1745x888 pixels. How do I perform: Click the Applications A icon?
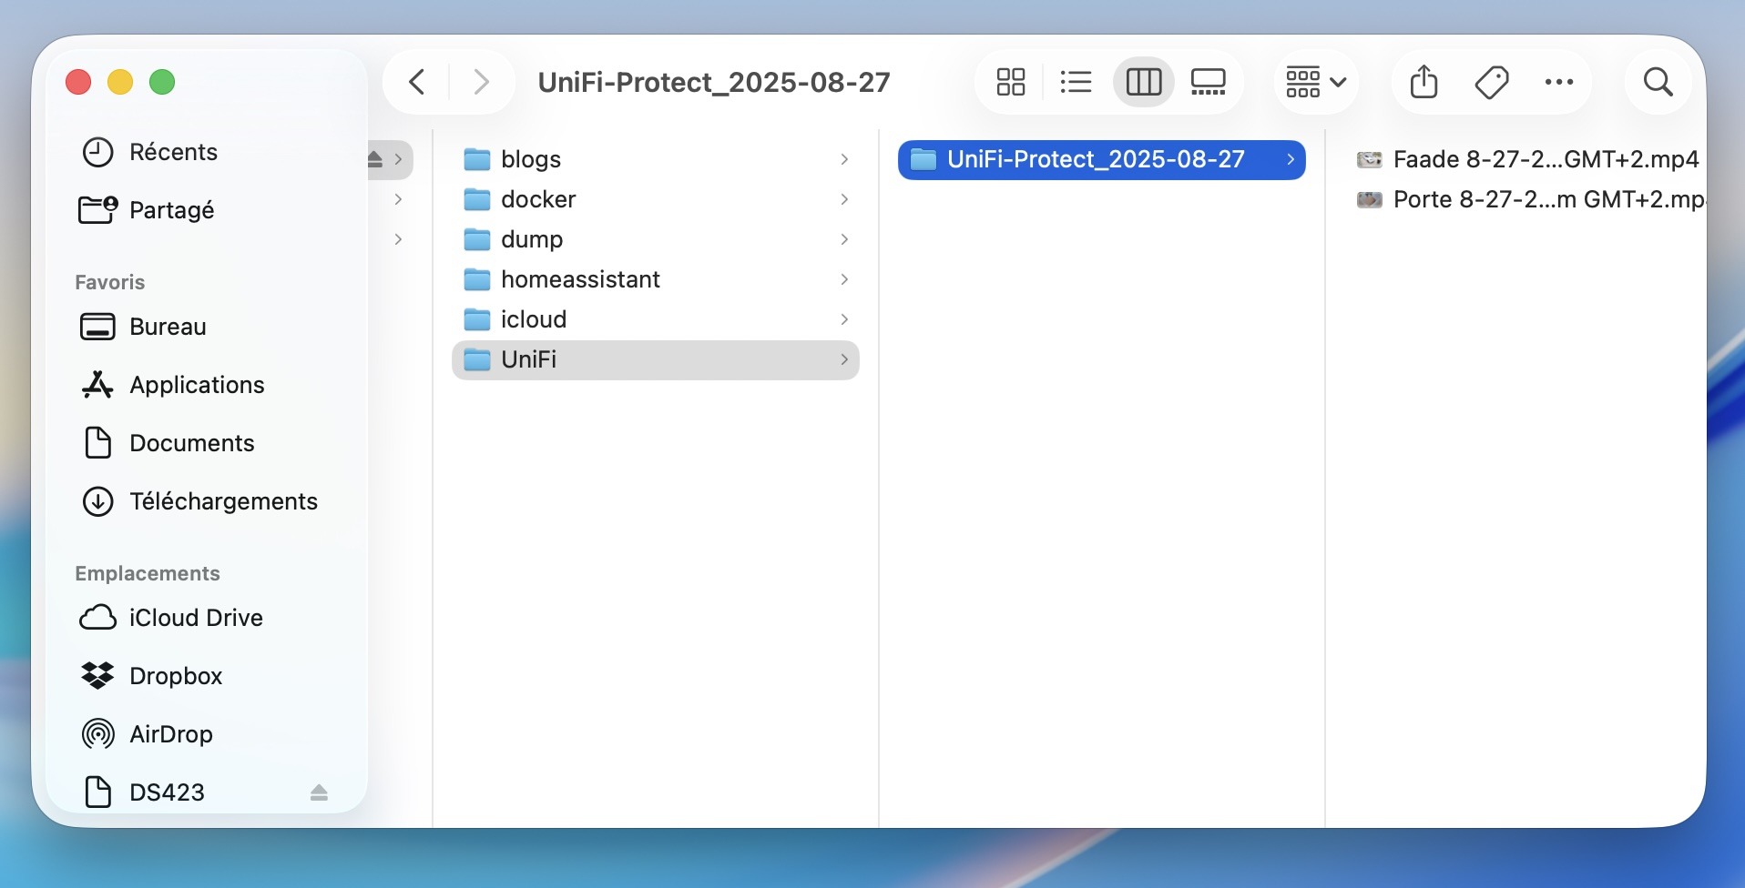pyautogui.click(x=97, y=385)
